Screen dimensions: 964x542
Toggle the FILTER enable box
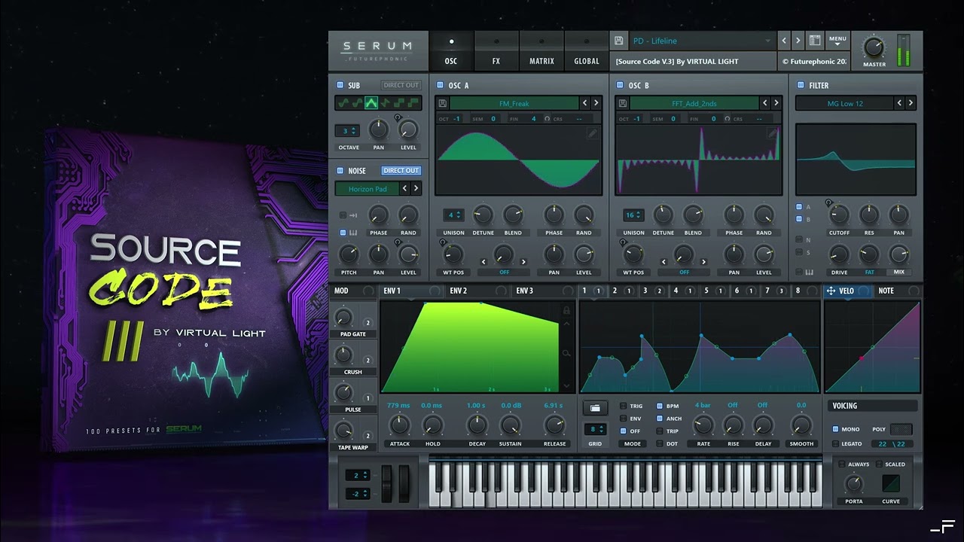click(801, 86)
